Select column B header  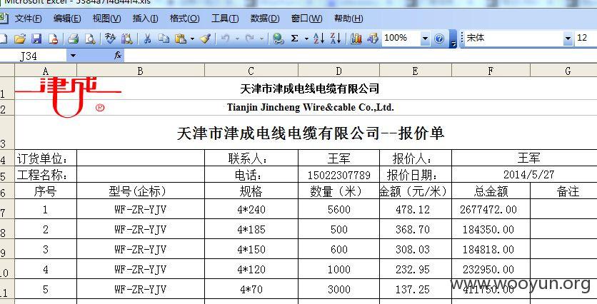point(141,71)
